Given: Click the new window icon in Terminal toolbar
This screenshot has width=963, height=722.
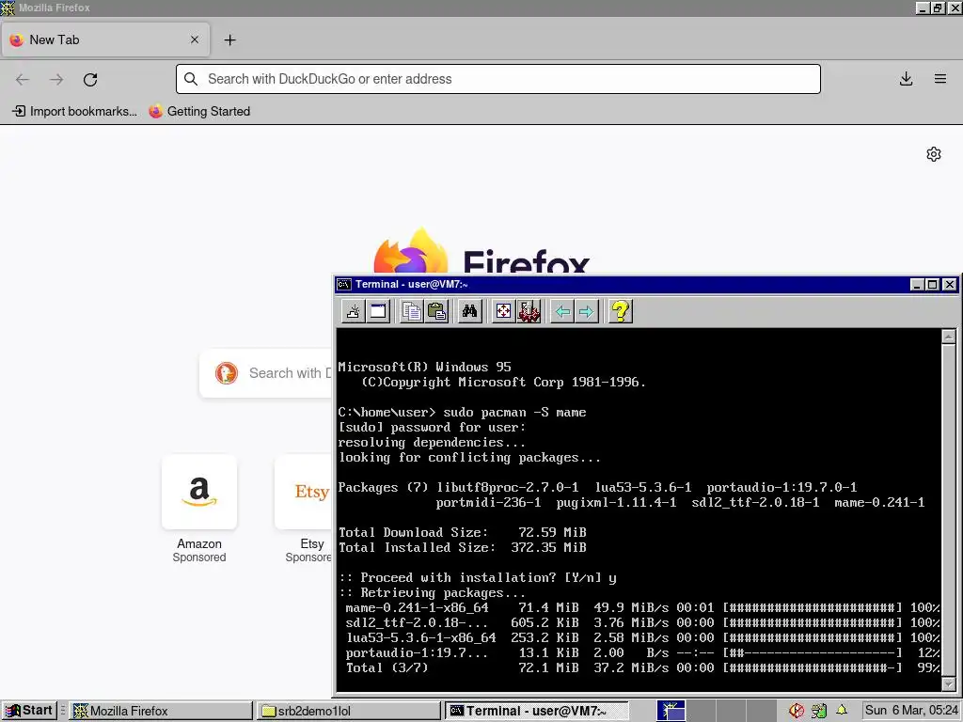Looking at the screenshot, I should pyautogui.click(x=378, y=311).
